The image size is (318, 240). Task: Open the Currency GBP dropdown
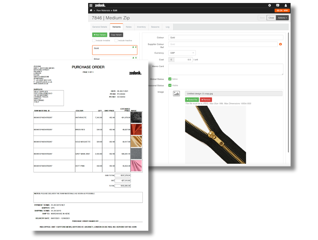coord(182,53)
